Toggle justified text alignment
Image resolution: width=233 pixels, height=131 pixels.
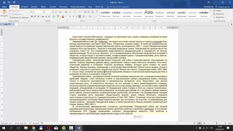coord(80,16)
